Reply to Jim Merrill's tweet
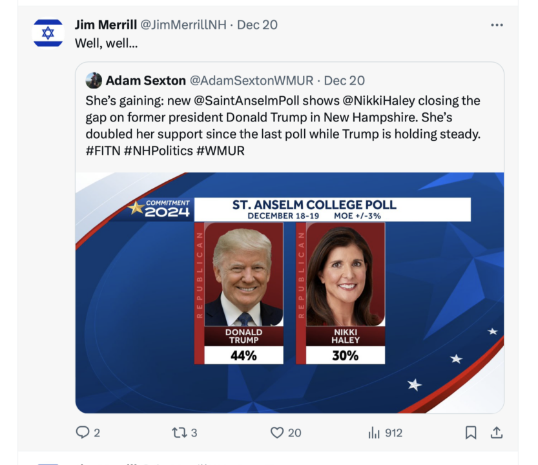This screenshot has width=538, height=465. 83,433
